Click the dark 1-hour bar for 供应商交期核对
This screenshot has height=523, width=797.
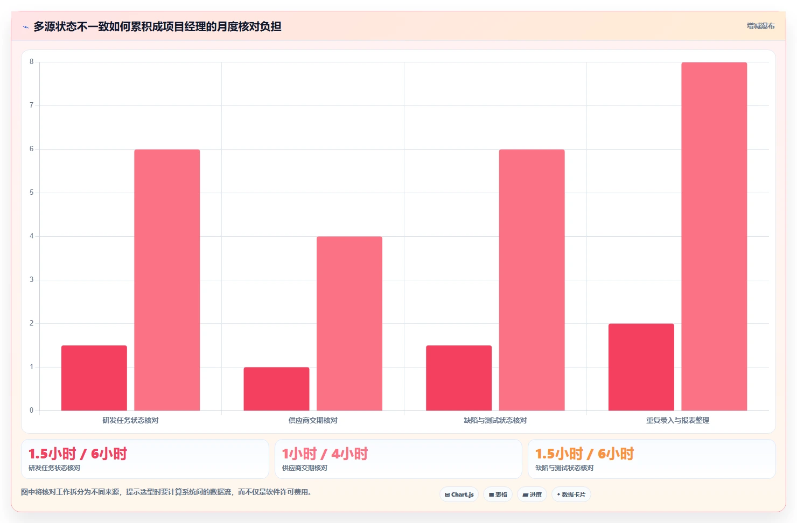[276, 389]
